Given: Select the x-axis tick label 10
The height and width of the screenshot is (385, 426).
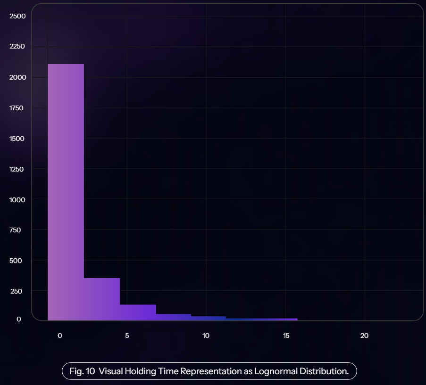Looking at the screenshot, I should click(x=206, y=336).
